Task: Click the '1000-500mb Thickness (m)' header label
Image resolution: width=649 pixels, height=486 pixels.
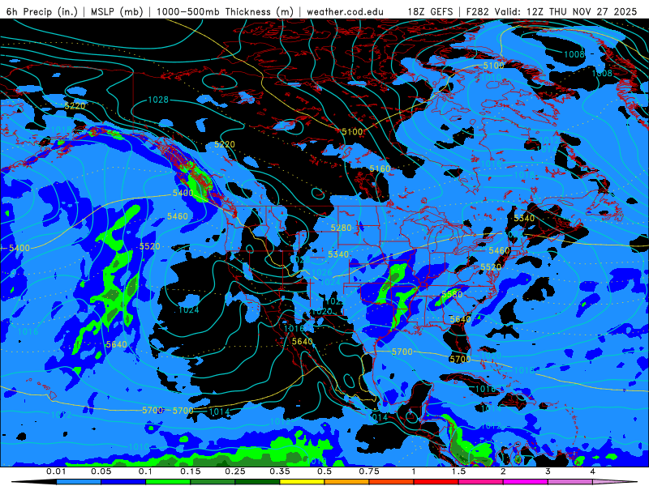Action: coord(225,11)
